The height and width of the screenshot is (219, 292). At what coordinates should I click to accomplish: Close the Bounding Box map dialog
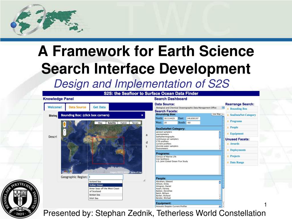click(x=142, y=115)
